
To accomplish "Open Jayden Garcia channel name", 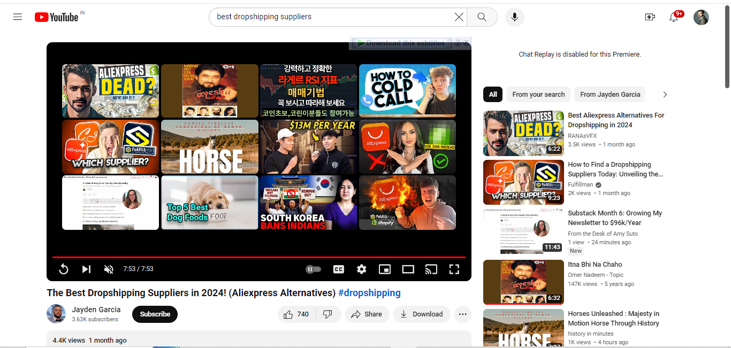I will [x=96, y=310].
